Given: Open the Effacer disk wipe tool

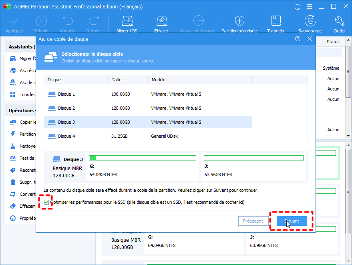Looking at the screenshot, I should [x=161, y=24].
